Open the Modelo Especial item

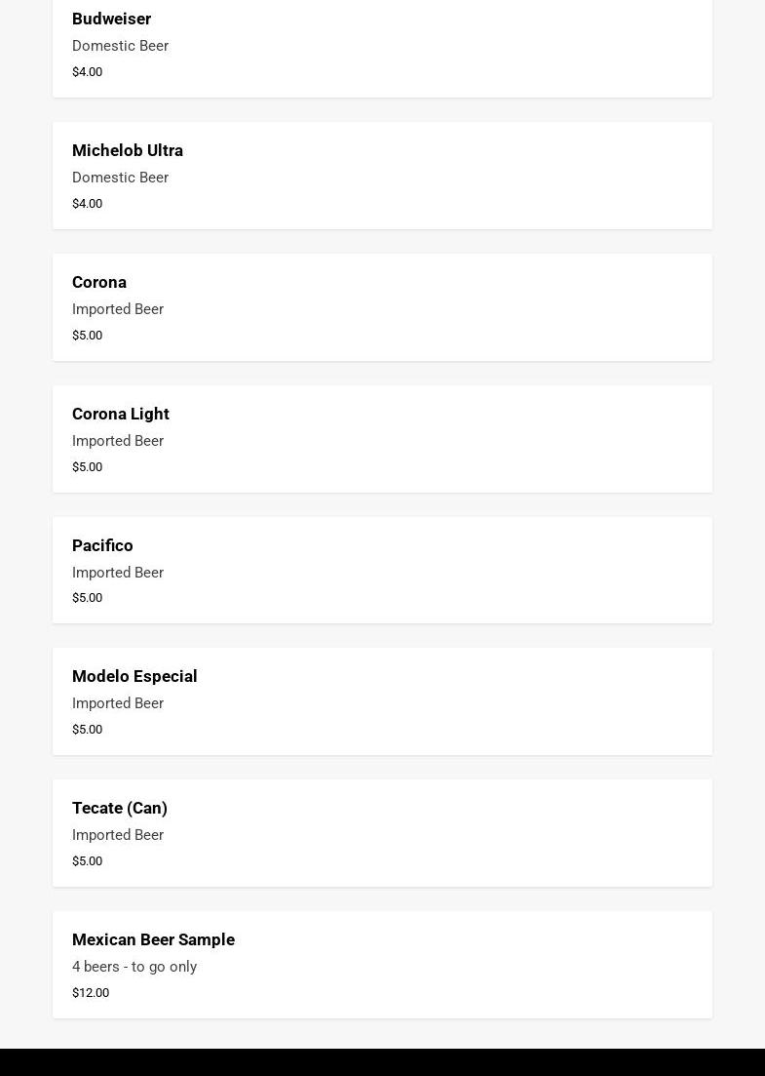(x=382, y=701)
